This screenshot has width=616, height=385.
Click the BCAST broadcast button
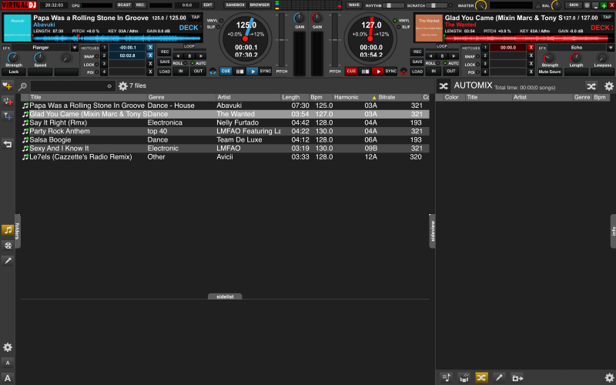(124, 5)
